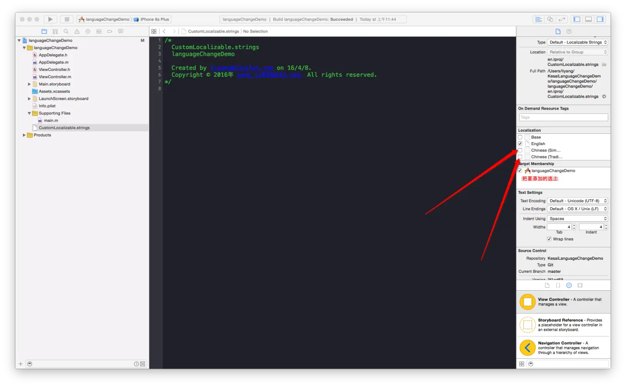This screenshot has height=387, width=626.
Task: Show the standard editor
Action: [538, 19]
